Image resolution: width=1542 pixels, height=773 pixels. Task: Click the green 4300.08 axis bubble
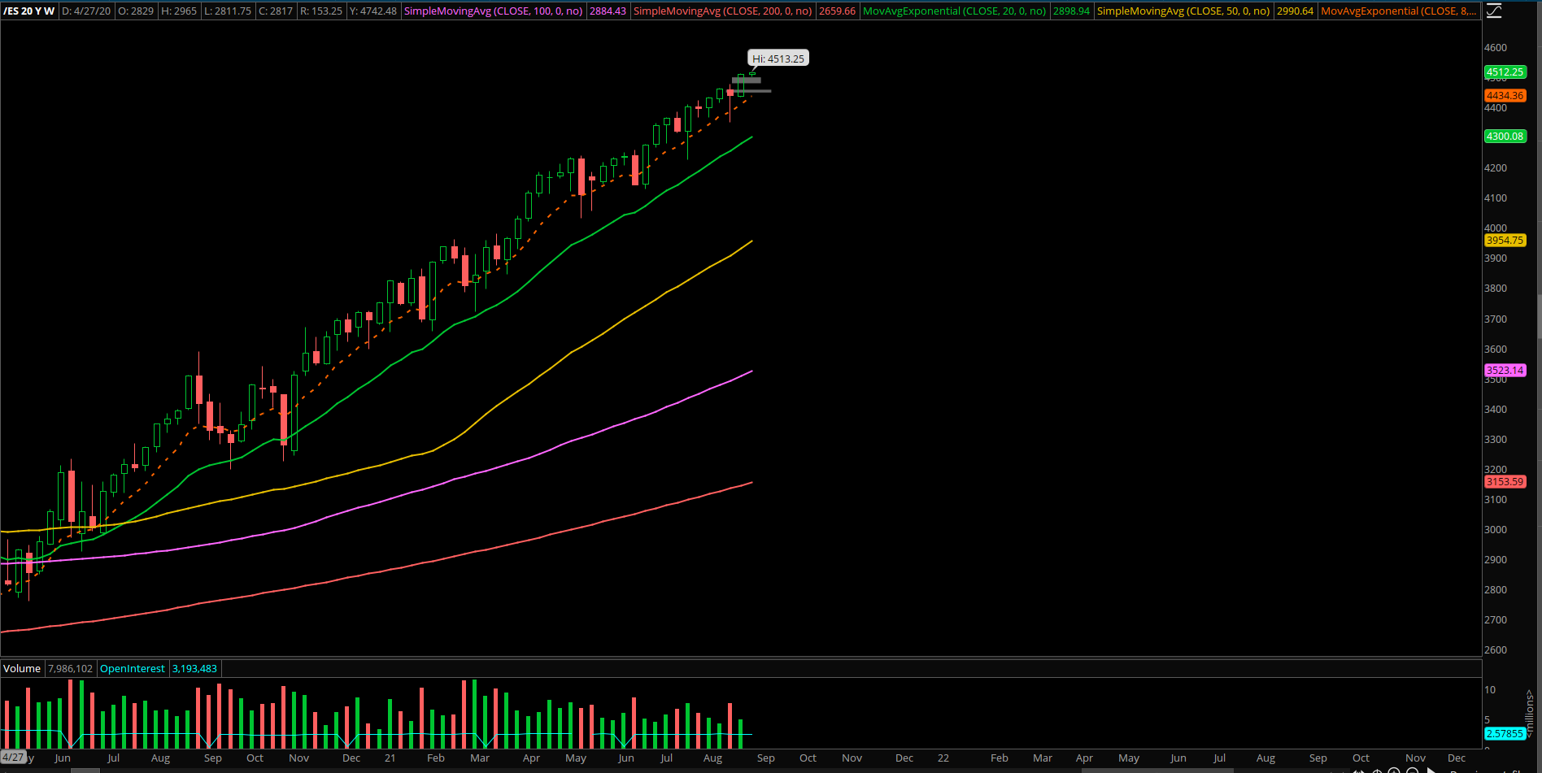[x=1505, y=136]
